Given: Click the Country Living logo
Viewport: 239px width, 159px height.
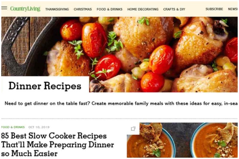Looking at the screenshot, I should 25,9.
